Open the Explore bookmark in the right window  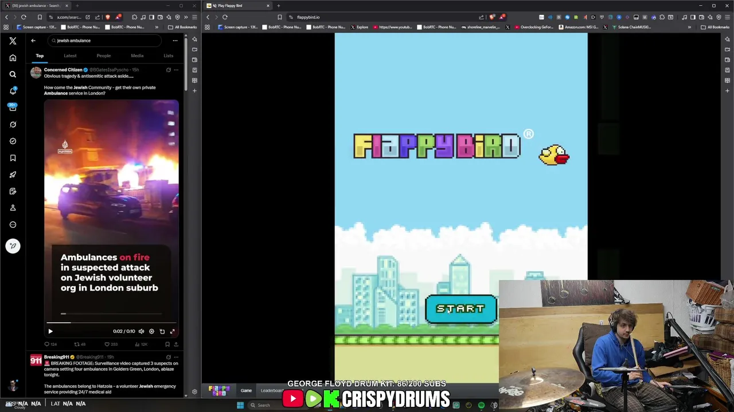(360, 27)
